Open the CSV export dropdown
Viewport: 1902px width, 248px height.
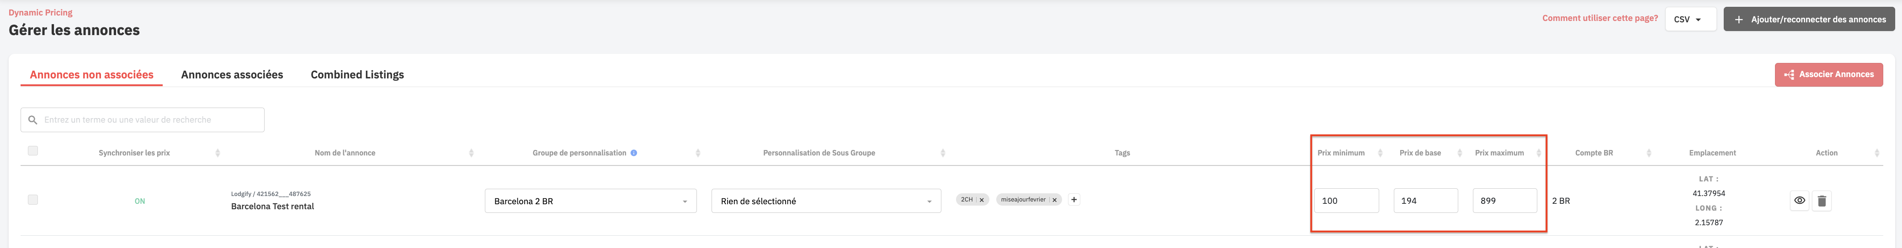click(1690, 19)
